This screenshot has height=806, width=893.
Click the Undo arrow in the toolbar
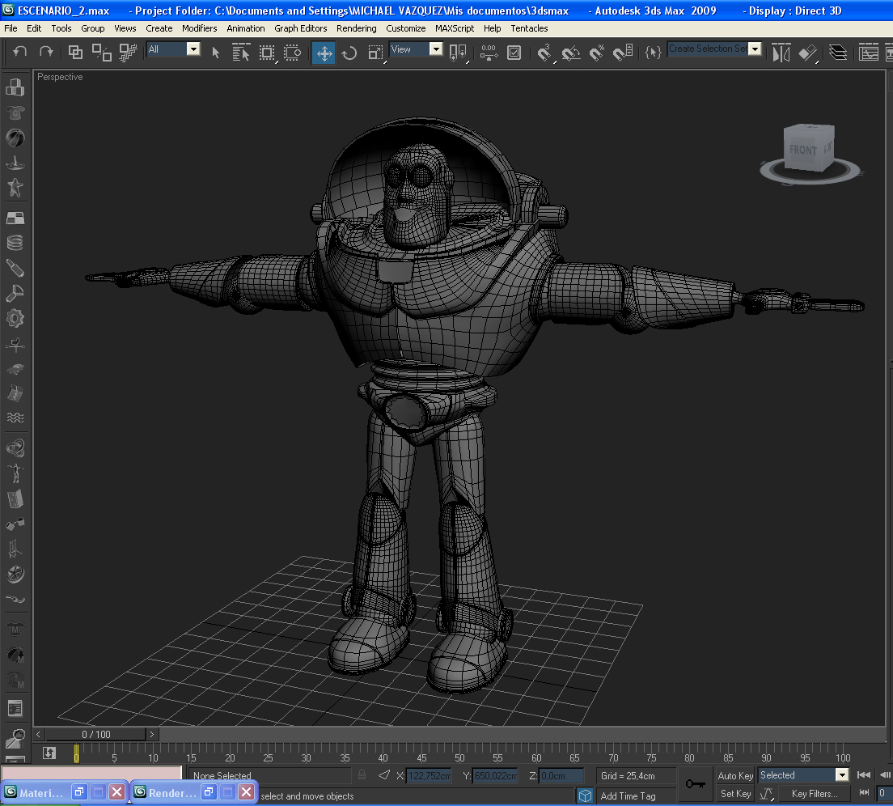coord(20,53)
